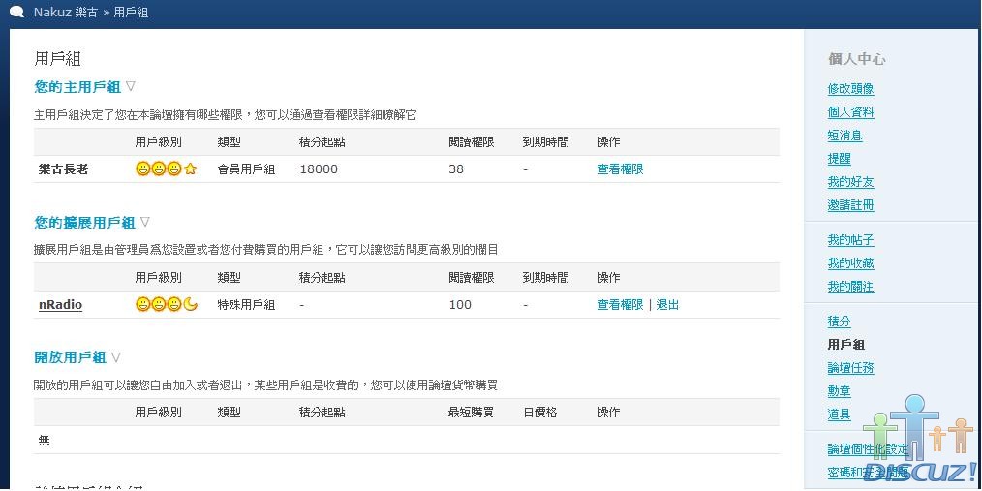Image resolution: width=982 pixels, height=491 pixels.
Task: View permissions for nRadio group
Action: pyautogui.click(x=620, y=305)
